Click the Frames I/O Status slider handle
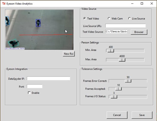Viewport: 157px width, 121px height. pyautogui.click(x=114, y=97)
